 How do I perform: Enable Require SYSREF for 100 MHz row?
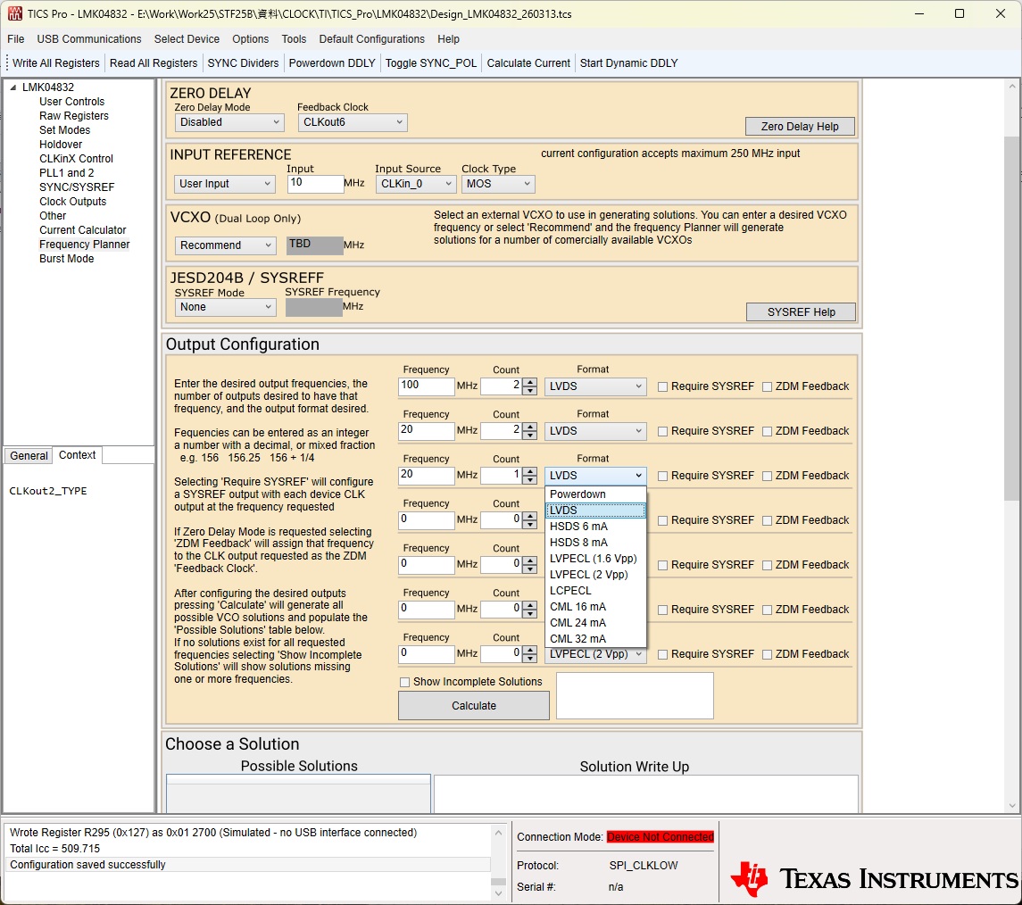pyautogui.click(x=663, y=386)
